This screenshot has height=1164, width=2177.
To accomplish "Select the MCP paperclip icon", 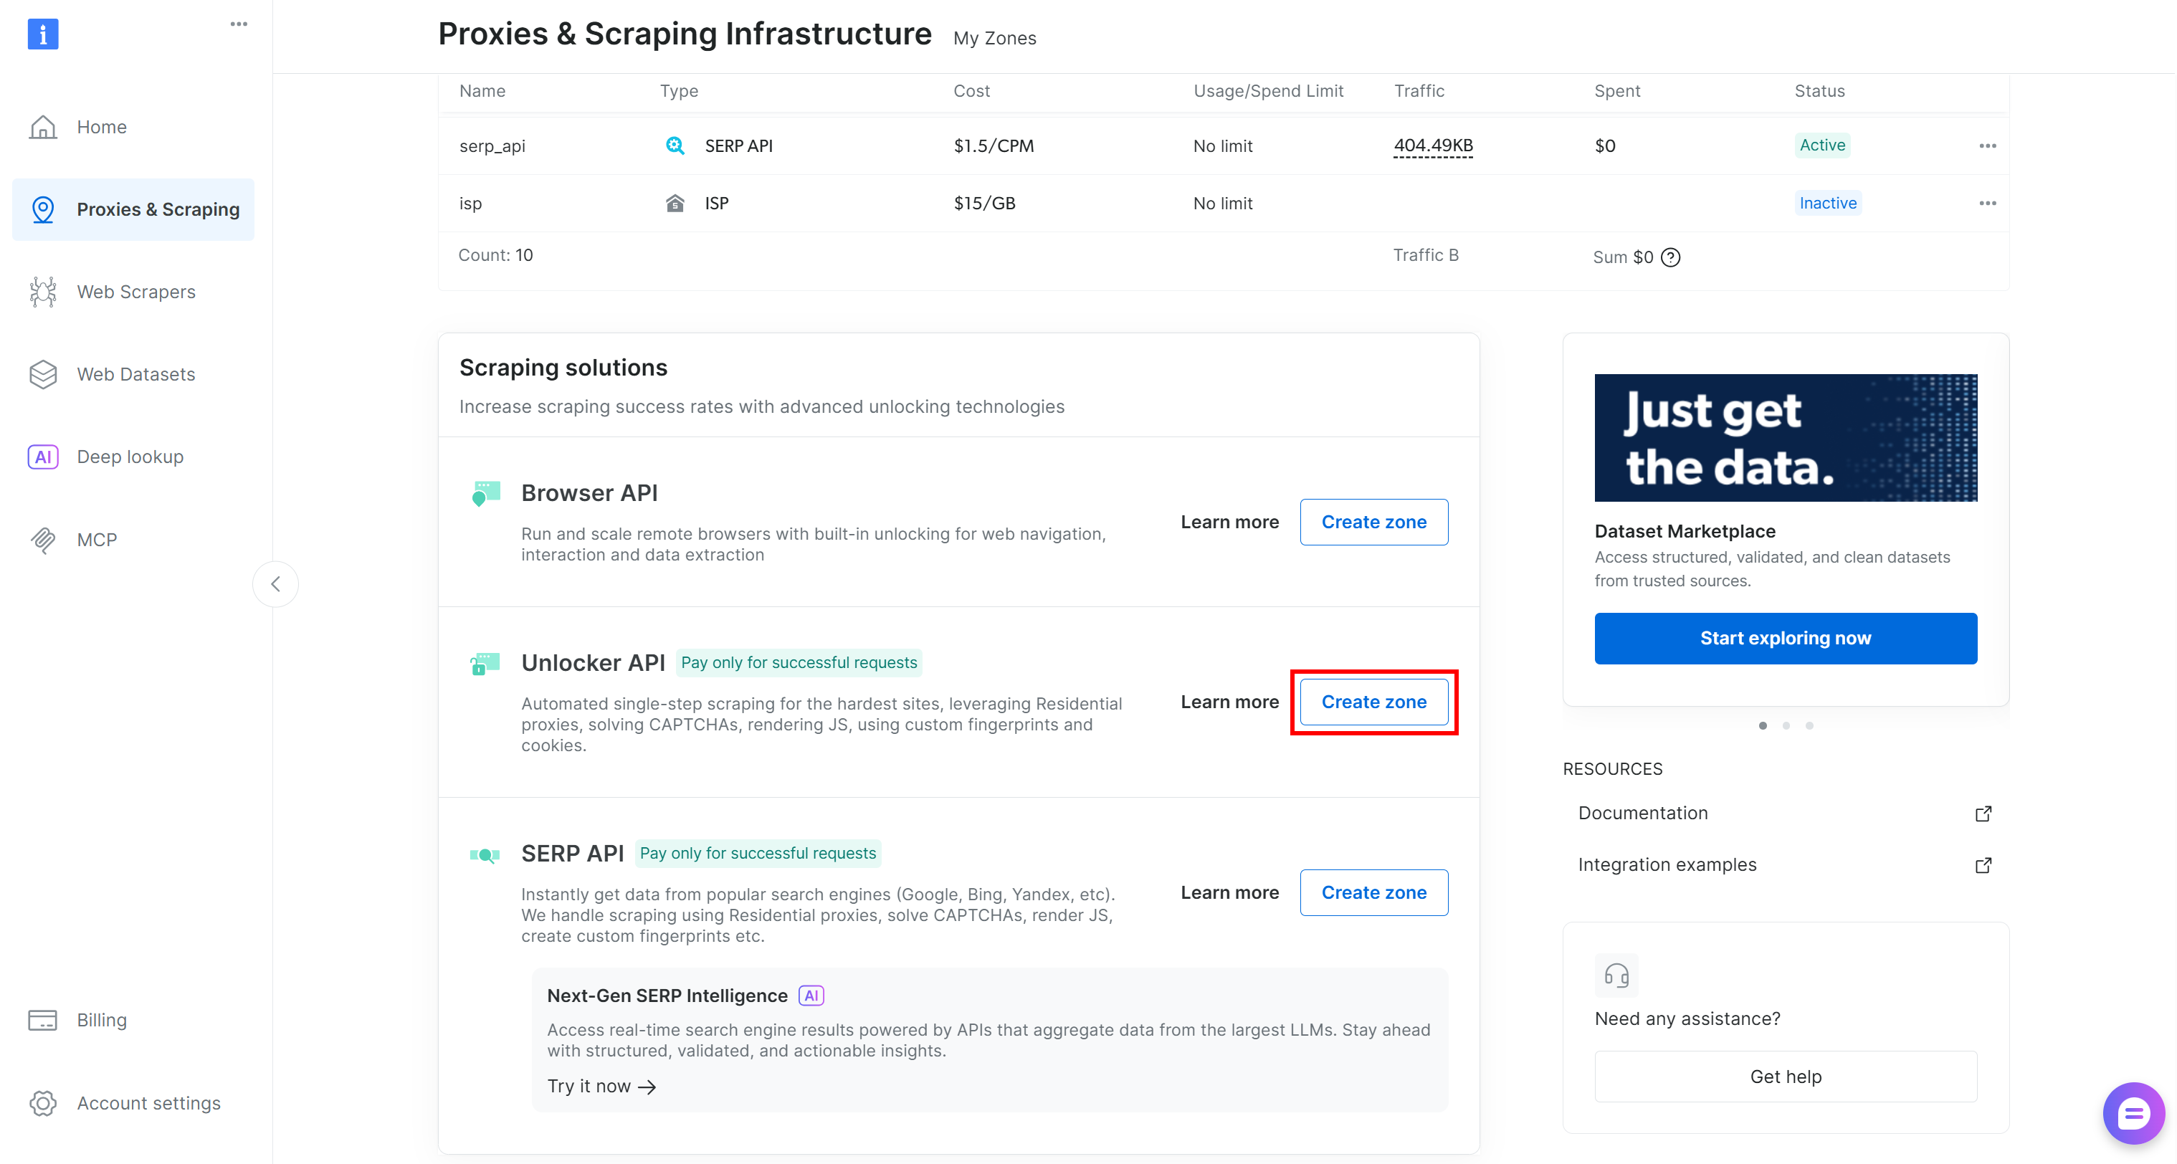I will pos(42,539).
